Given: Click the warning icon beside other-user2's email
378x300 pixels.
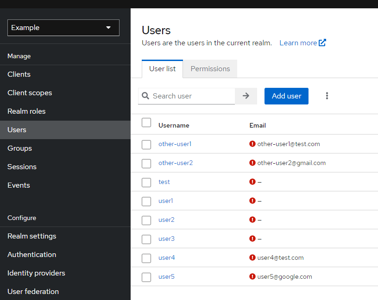Looking at the screenshot, I should coord(252,163).
